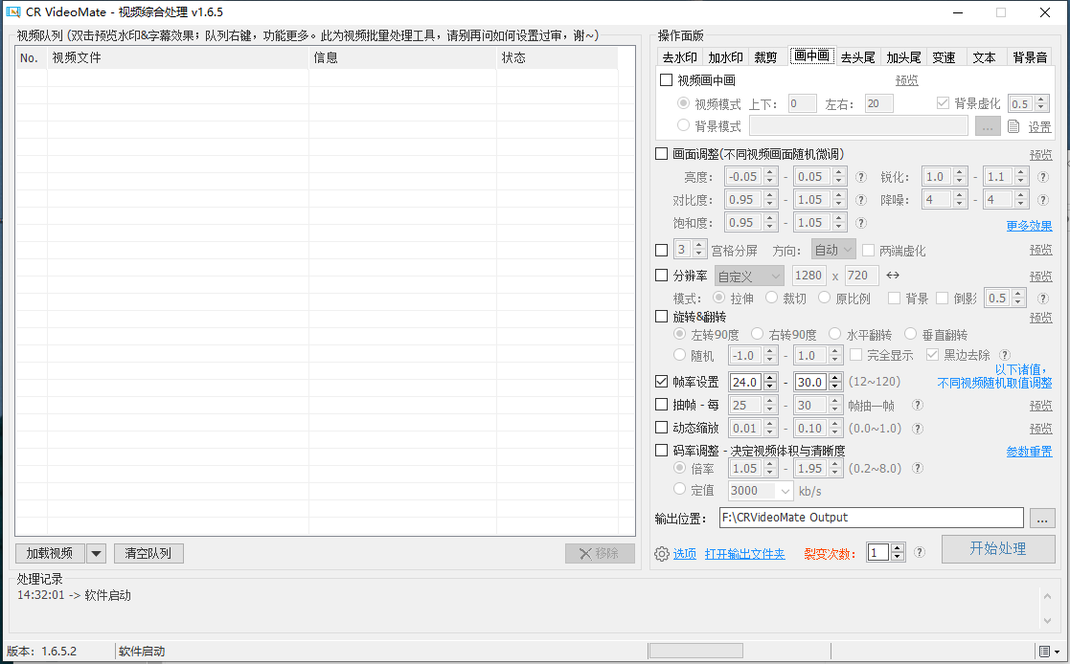Open the 加载视频 dropdown arrow

[96, 554]
